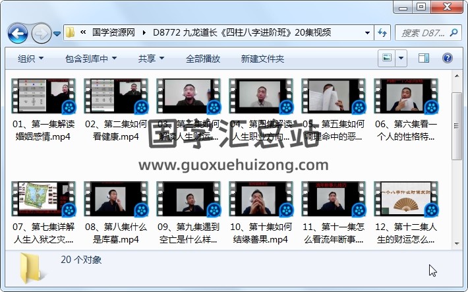Click the scrollbar down arrow
The height and width of the screenshot is (292, 468).
457,244
